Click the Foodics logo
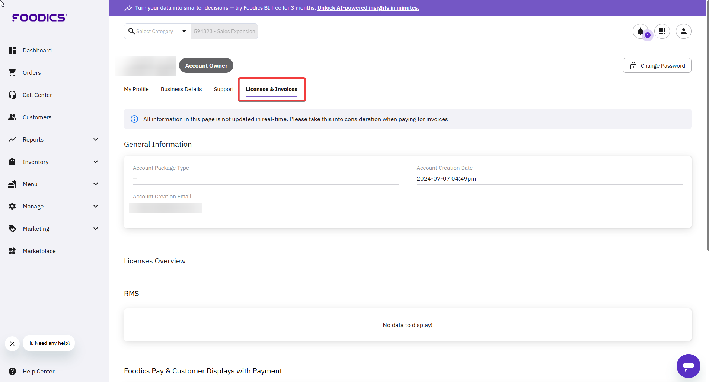This screenshot has width=709, height=382. pos(40,17)
